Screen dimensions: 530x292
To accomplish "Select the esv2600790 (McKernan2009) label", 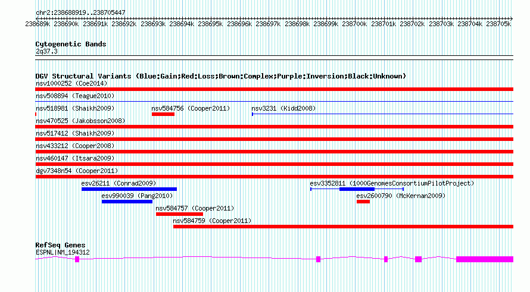I will click(x=401, y=196).
